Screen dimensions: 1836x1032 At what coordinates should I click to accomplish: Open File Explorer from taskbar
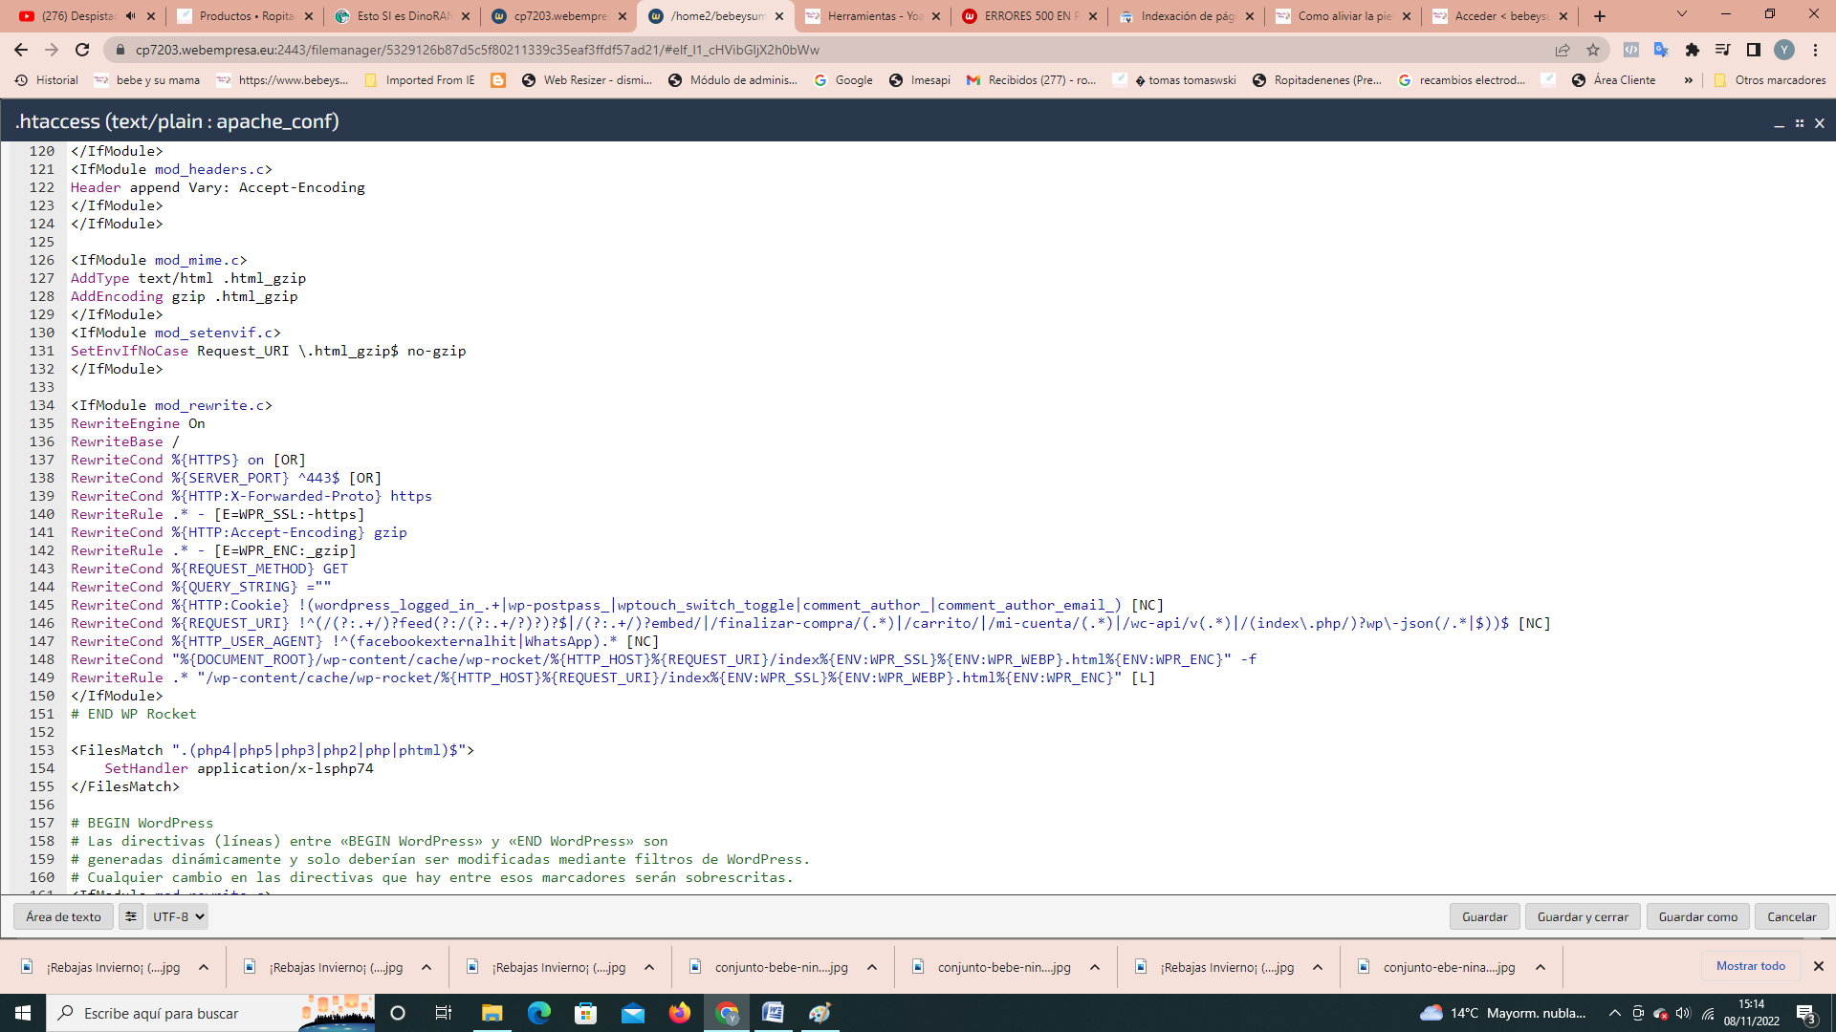(x=492, y=1013)
